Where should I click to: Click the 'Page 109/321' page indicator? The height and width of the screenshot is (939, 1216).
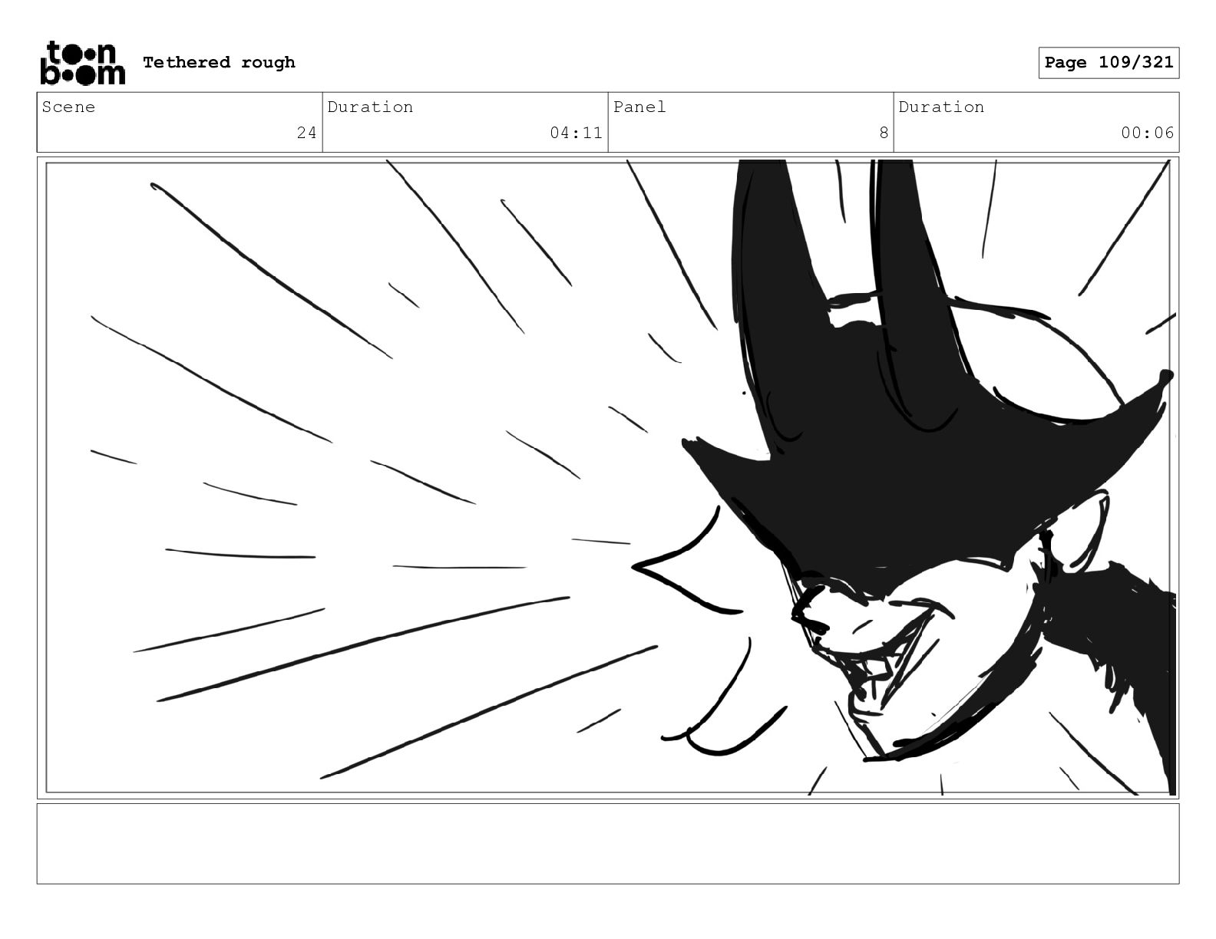[x=1109, y=63]
